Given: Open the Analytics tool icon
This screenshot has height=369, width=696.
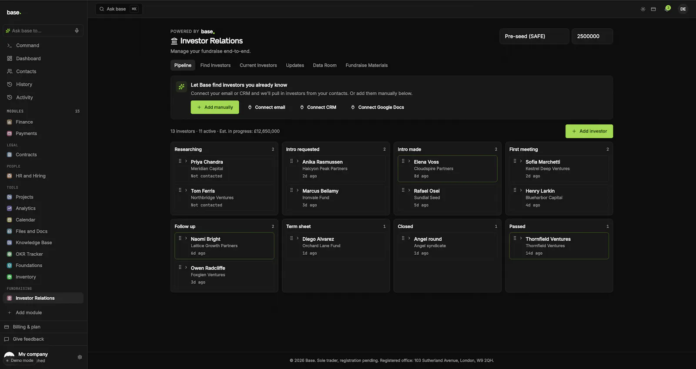Looking at the screenshot, I should pyautogui.click(x=10, y=209).
